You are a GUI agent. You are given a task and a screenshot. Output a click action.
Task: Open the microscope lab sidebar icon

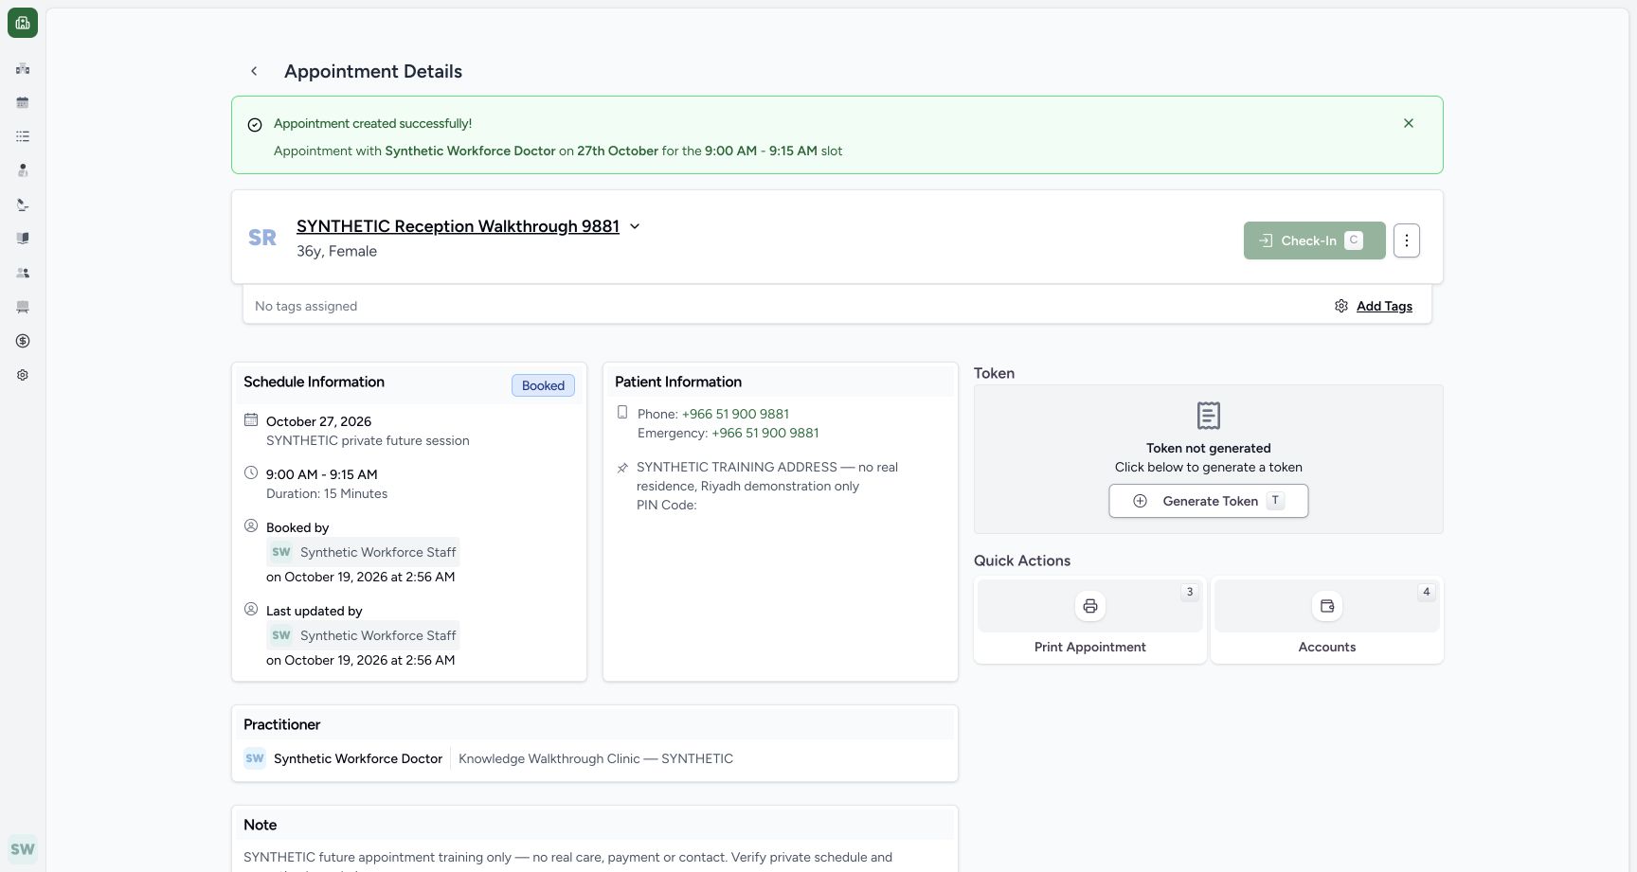[23, 205]
